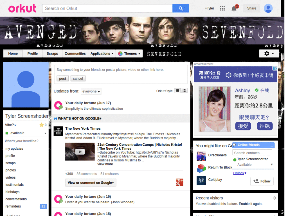Click the ad's accept button (接受)
The height and width of the screenshot is (216, 288).
tap(243, 126)
